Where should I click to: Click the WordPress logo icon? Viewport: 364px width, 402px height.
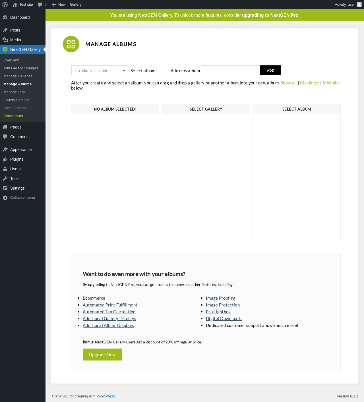pos(5,5)
